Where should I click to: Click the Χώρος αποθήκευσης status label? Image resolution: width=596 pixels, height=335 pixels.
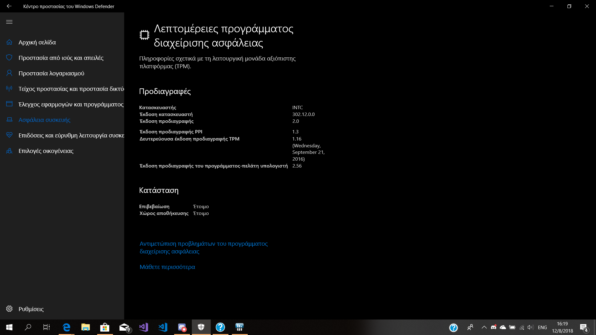coord(164,213)
